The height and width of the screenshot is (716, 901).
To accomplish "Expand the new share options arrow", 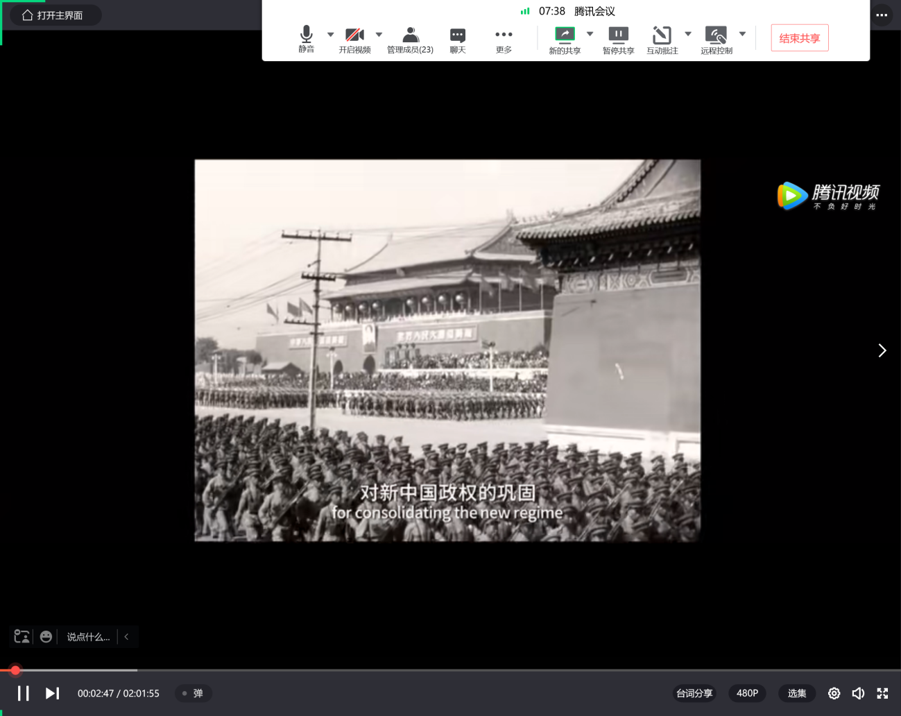I will click(590, 34).
